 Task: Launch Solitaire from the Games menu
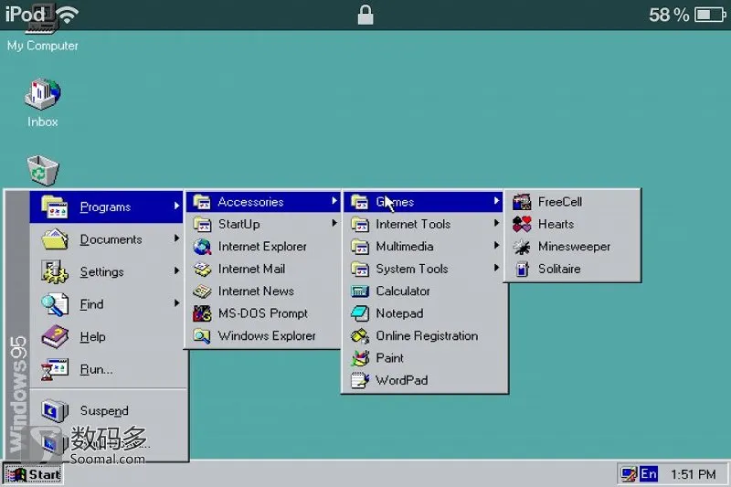[x=573, y=269]
